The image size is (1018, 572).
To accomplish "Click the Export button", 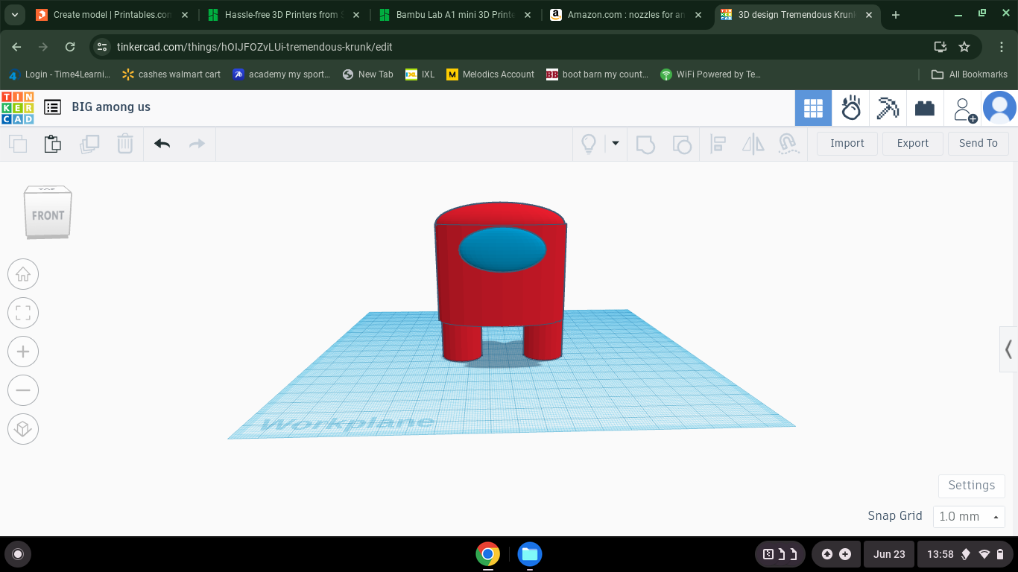I will click(913, 143).
